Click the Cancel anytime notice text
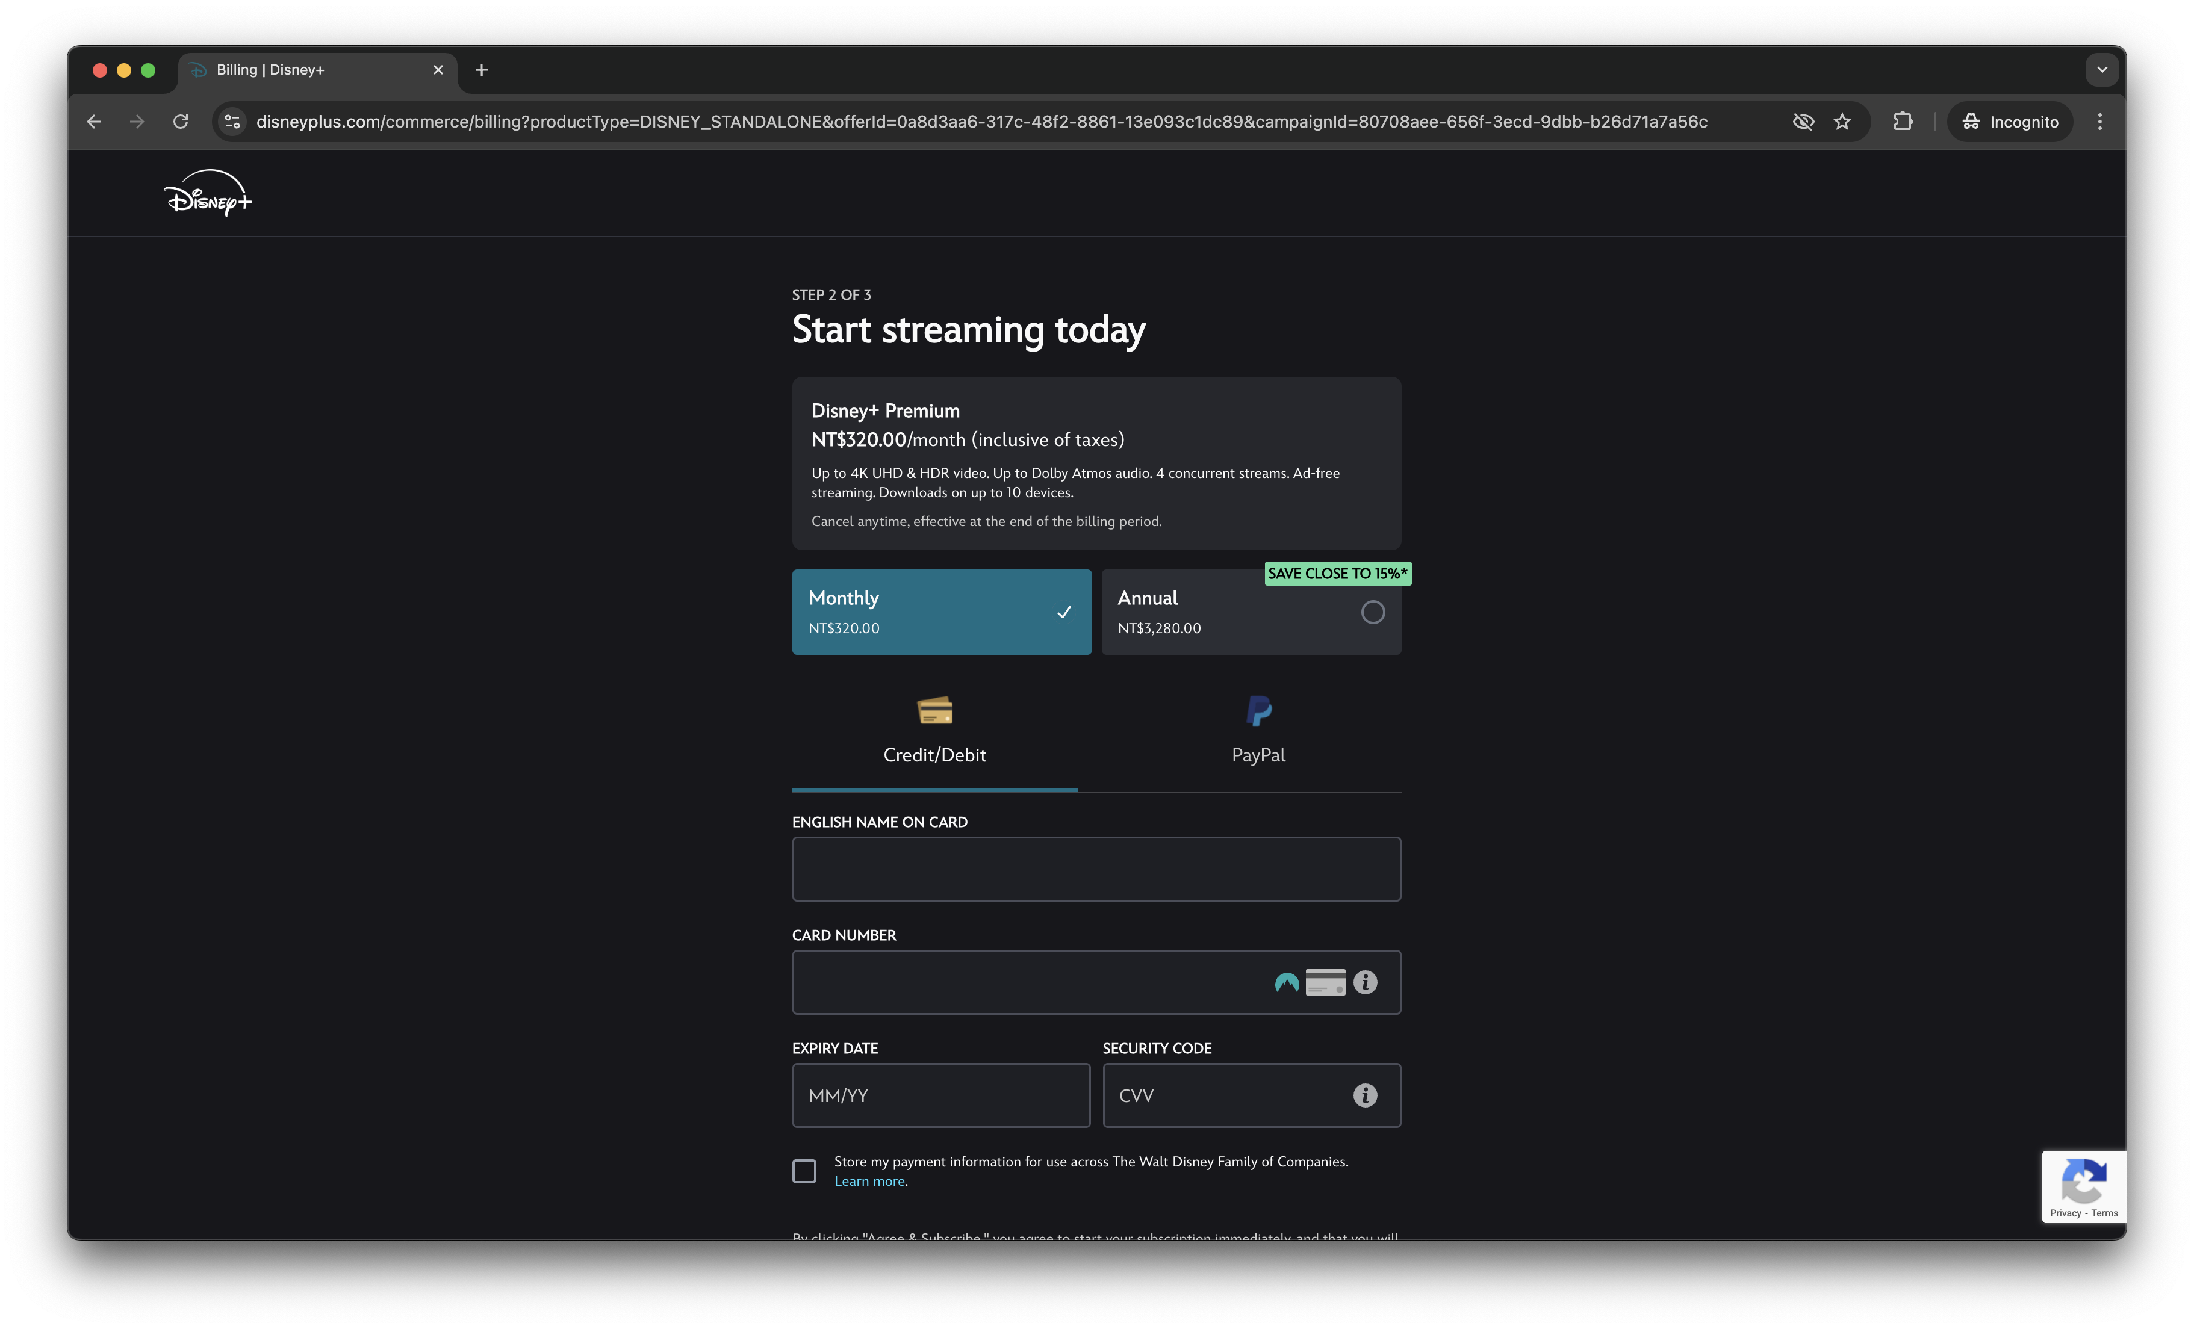2194x1329 pixels. tap(986, 522)
